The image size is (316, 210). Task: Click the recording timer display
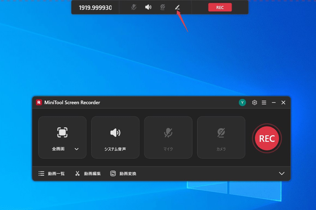coord(95,7)
